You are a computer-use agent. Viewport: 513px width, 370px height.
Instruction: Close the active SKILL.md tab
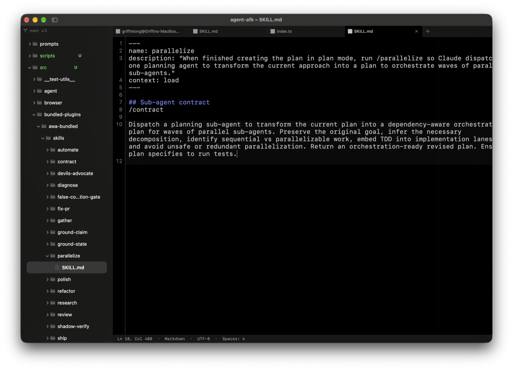416,31
